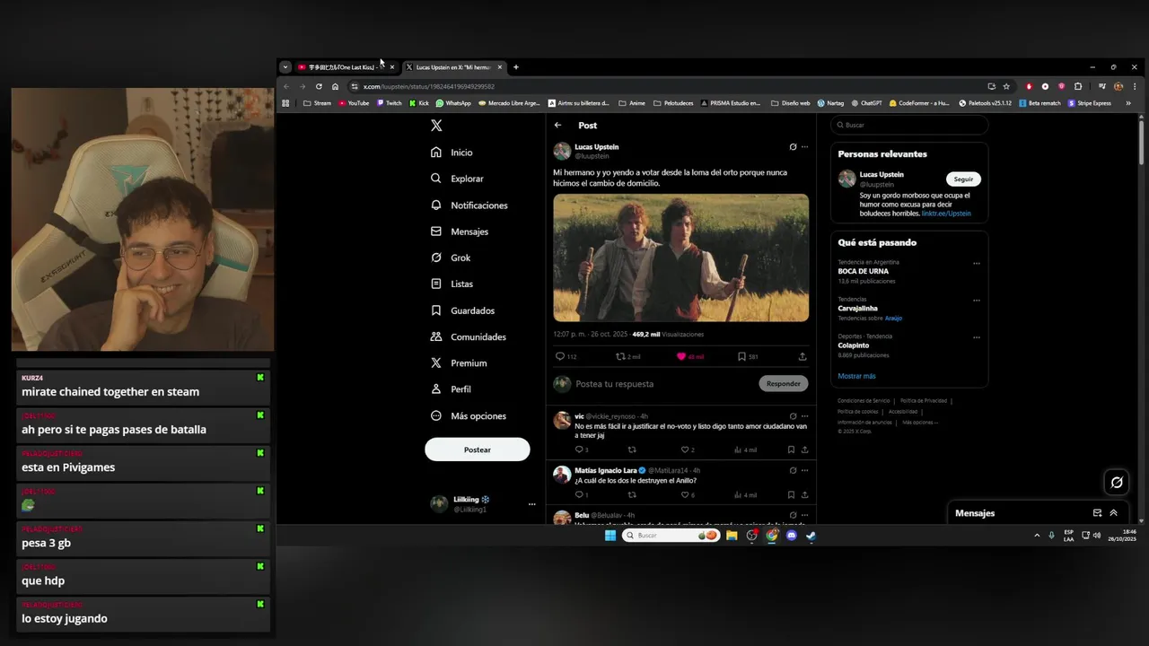This screenshot has width=1149, height=646.
Task: Expand Más opciones in the sidebar
Action: tap(468, 416)
